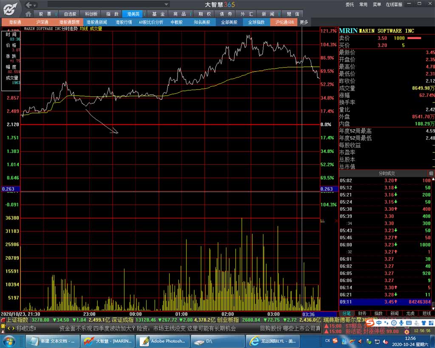Click the small bar-chart indicator icon
Viewport: 435px width, 348px height.
[x=322, y=221]
